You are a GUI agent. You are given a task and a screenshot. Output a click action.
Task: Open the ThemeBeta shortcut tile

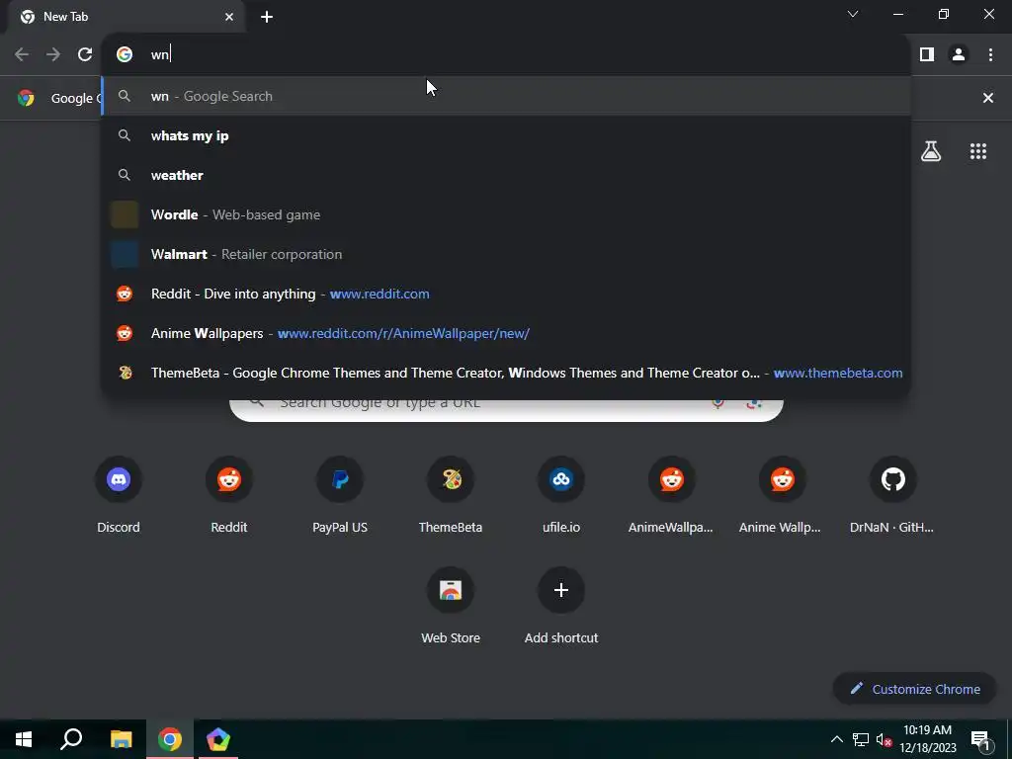(451, 496)
